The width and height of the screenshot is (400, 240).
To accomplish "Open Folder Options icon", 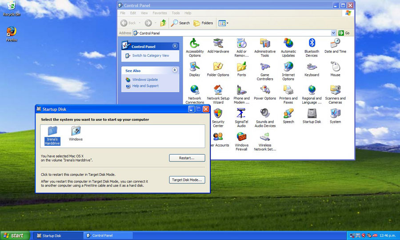I will click(218, 69).
